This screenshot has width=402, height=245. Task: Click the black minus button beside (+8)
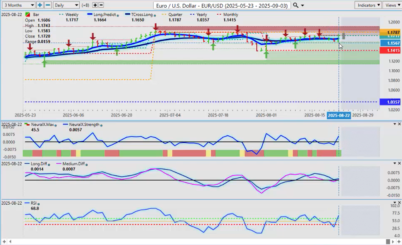(x=101, y=5)
